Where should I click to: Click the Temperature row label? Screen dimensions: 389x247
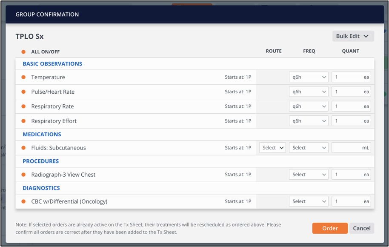click(48, 77)
